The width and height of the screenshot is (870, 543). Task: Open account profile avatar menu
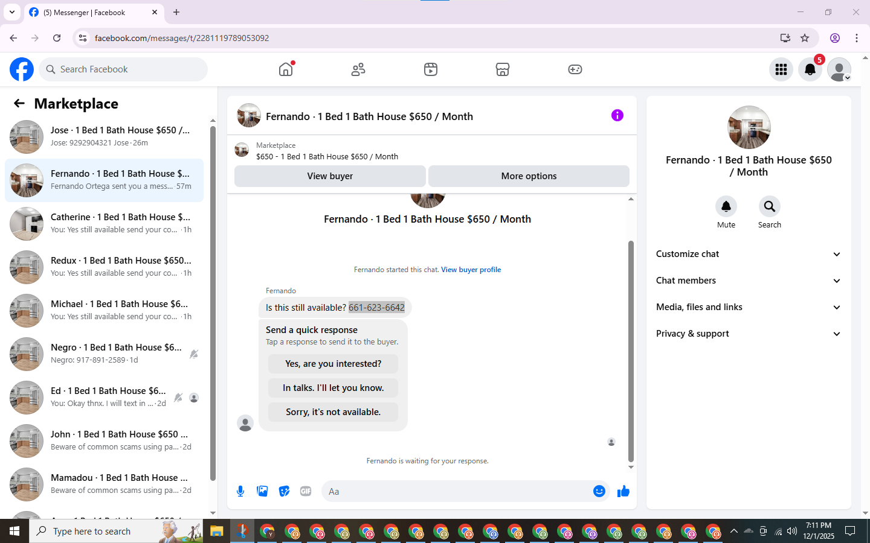pos(839,69)
